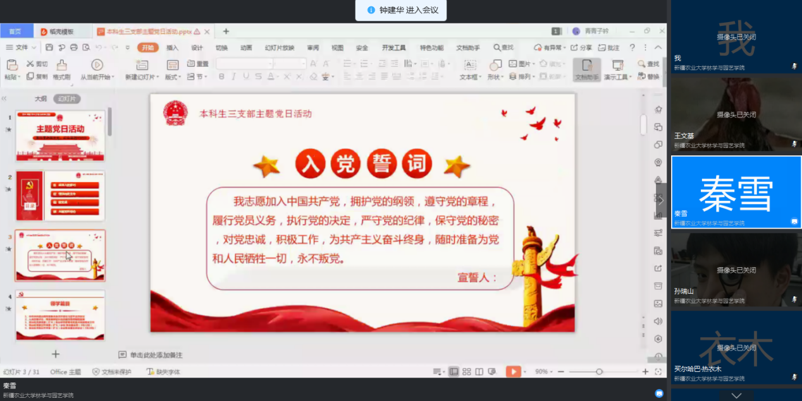The height and width of the screenshot is (401, 802).
Task: Click the zoom slider handle in status bar
Action: 599,372
